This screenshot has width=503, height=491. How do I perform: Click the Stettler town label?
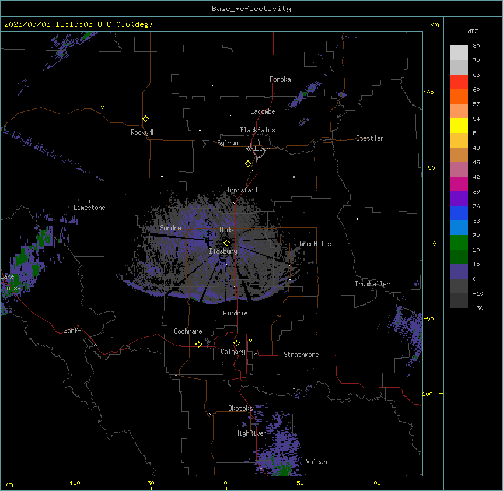point(370,138)
